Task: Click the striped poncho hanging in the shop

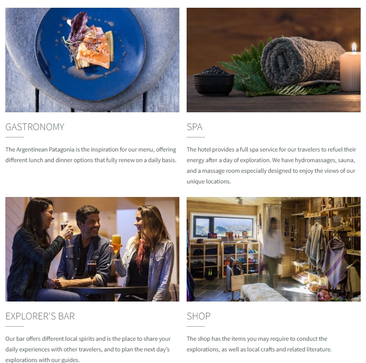Action: (x=335, y=263)
